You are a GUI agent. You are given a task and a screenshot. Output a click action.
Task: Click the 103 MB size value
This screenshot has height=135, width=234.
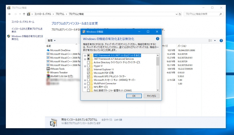click(x=171, y=50)
